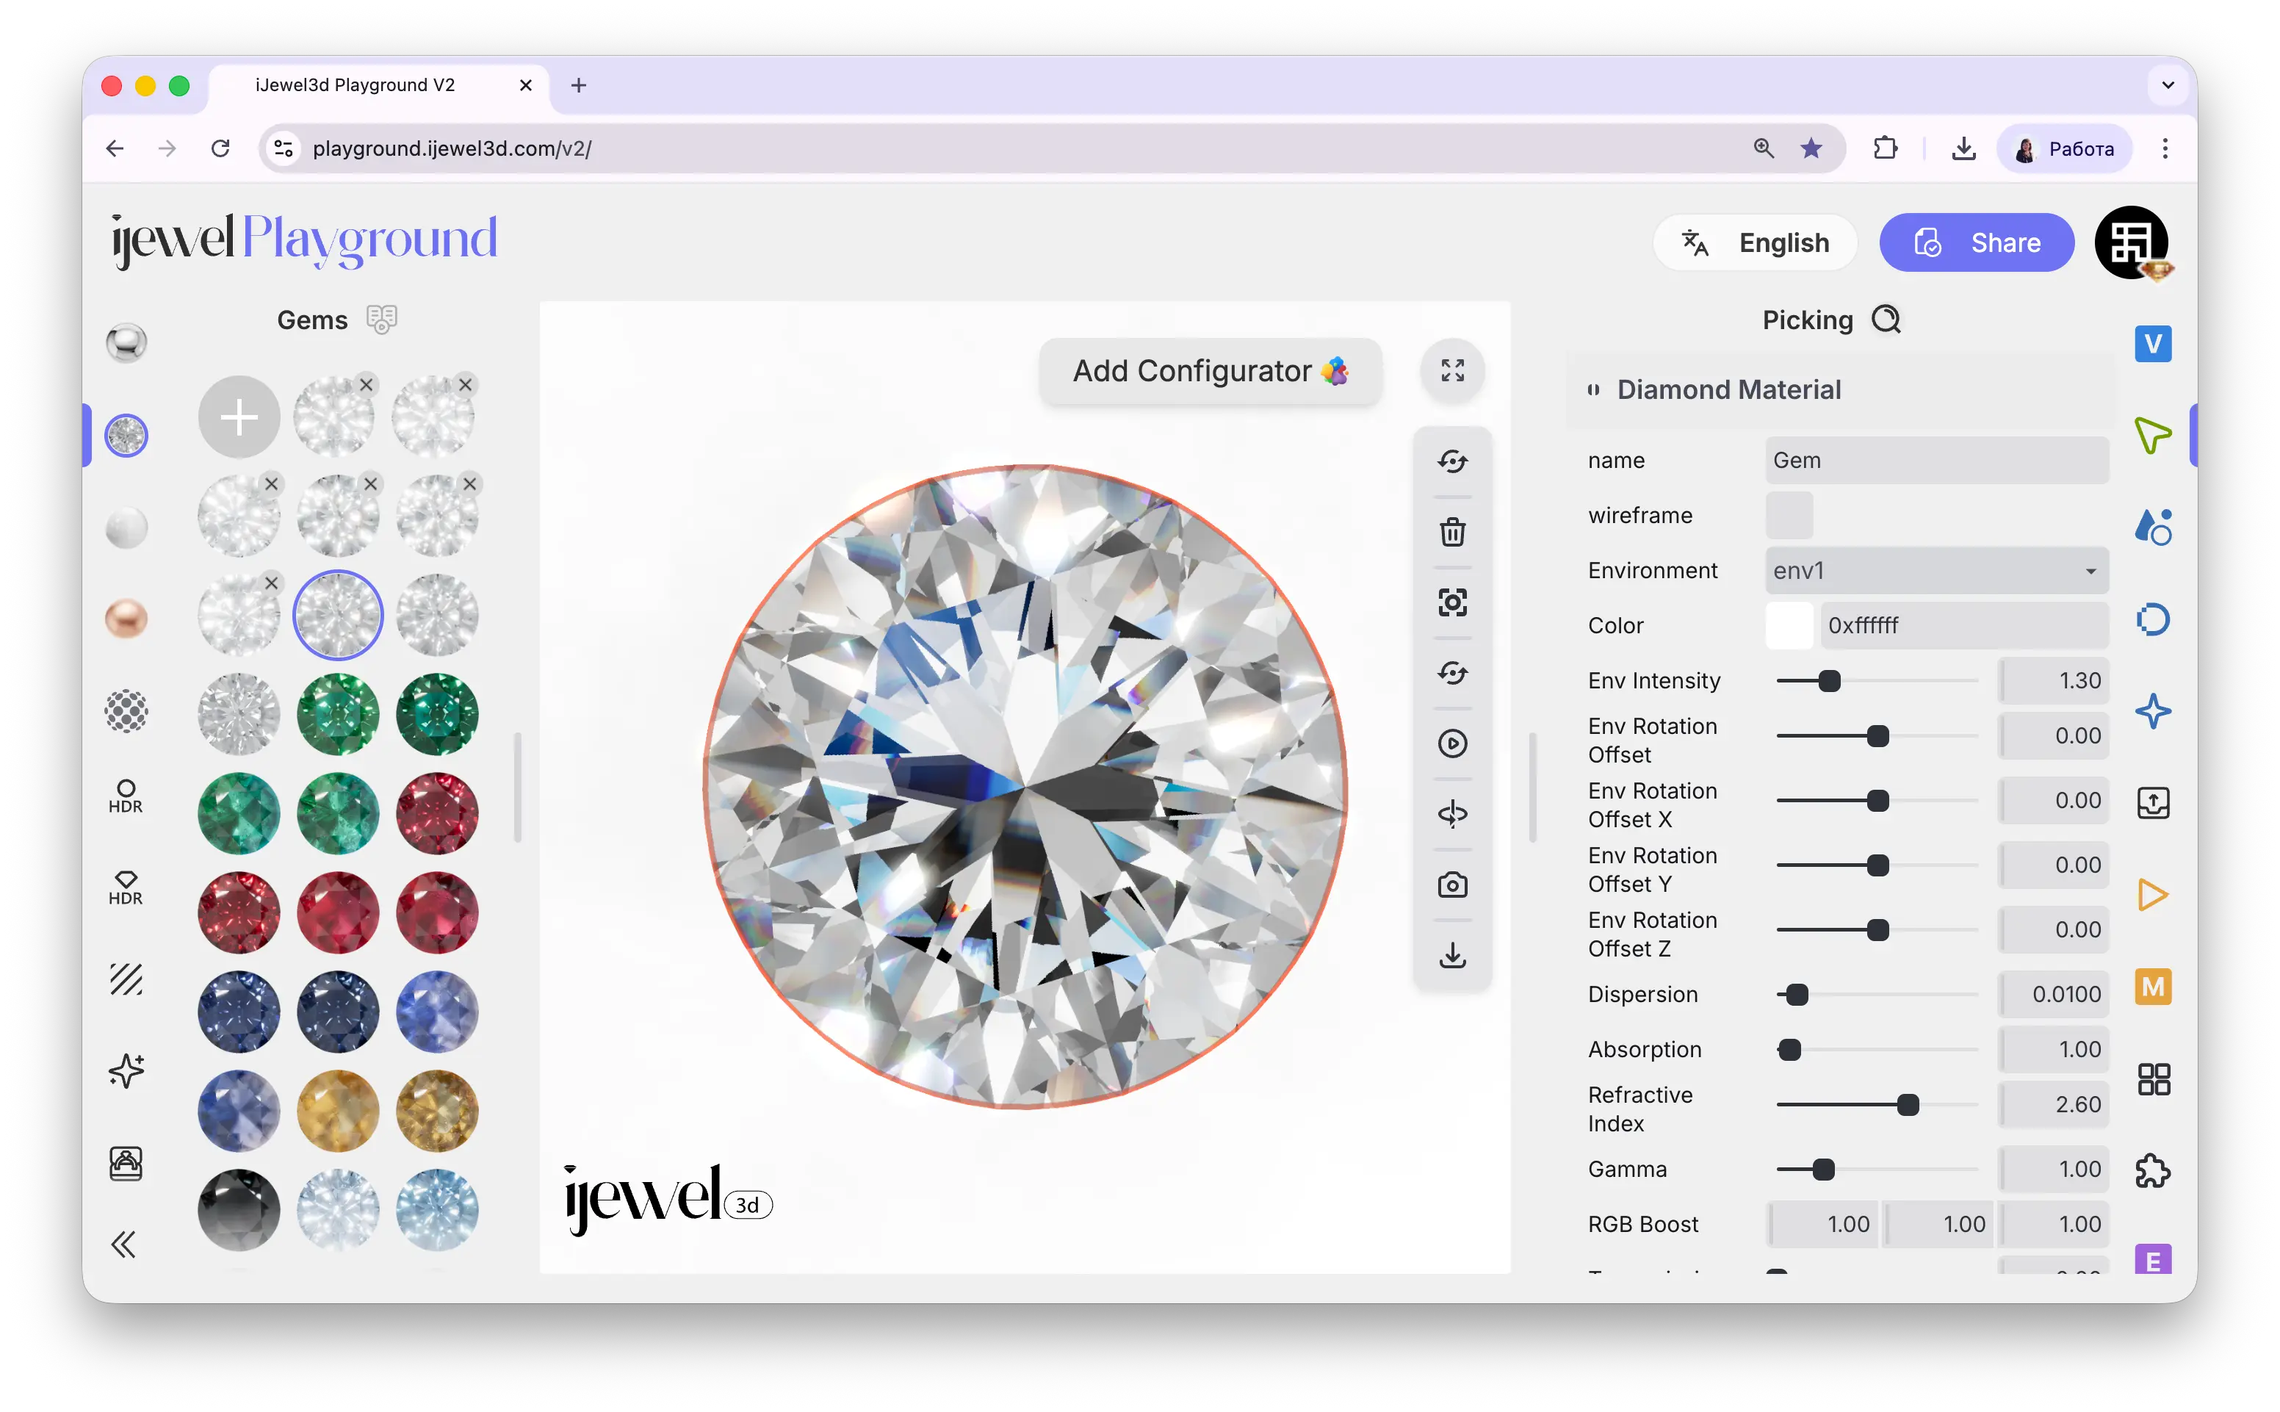2280x1412 pixels.
Task: Open the metal materials sidebar tab
Action: pyautogui.click(x=126, y=343)
